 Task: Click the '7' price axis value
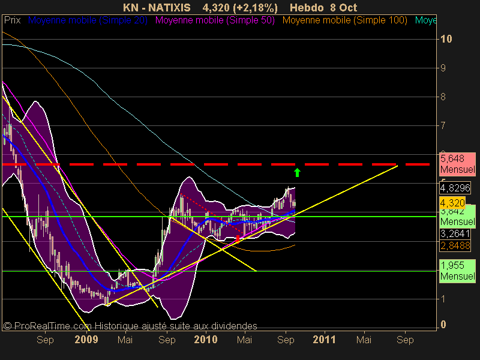click(x=443, y=125)
